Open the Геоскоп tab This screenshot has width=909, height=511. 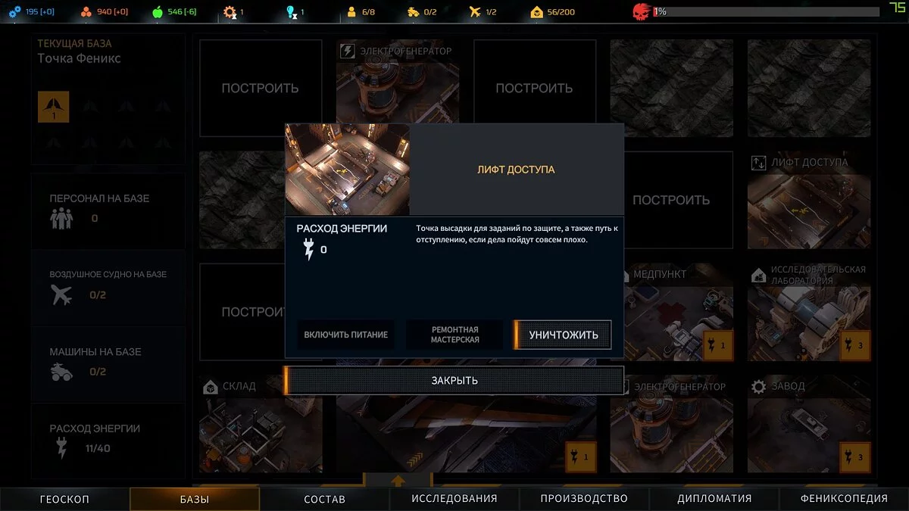click(64, 499)
